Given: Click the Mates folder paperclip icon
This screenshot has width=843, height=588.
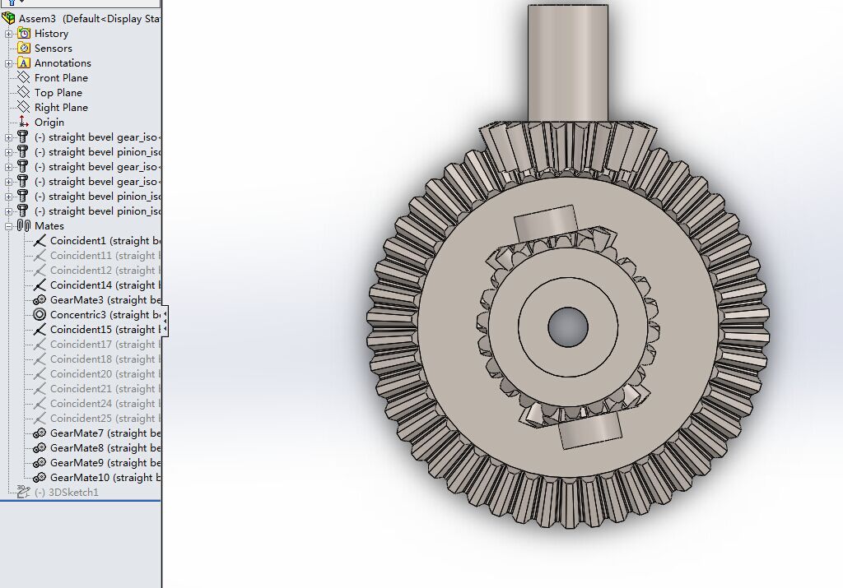Looking at the screenshot, I should [24, 225].
